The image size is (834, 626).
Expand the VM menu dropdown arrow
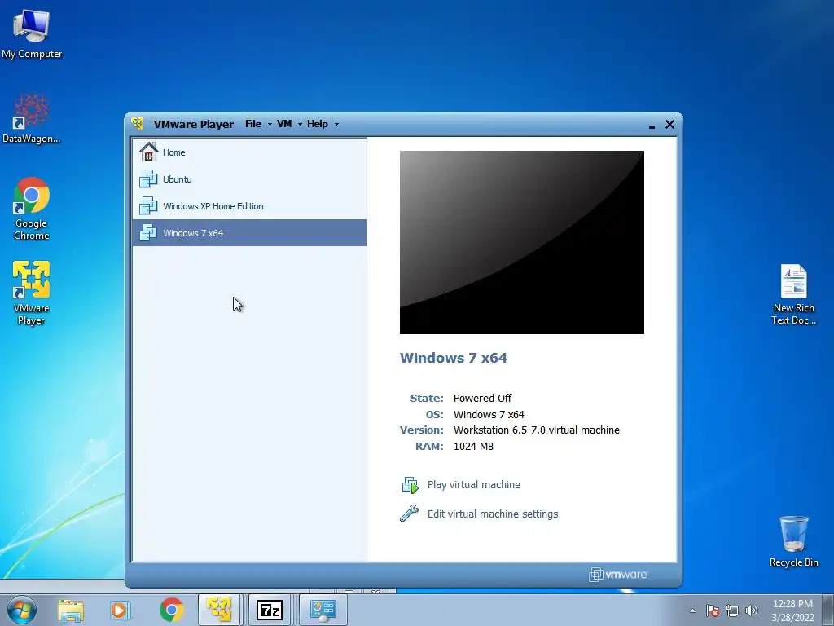coord(300,125)
